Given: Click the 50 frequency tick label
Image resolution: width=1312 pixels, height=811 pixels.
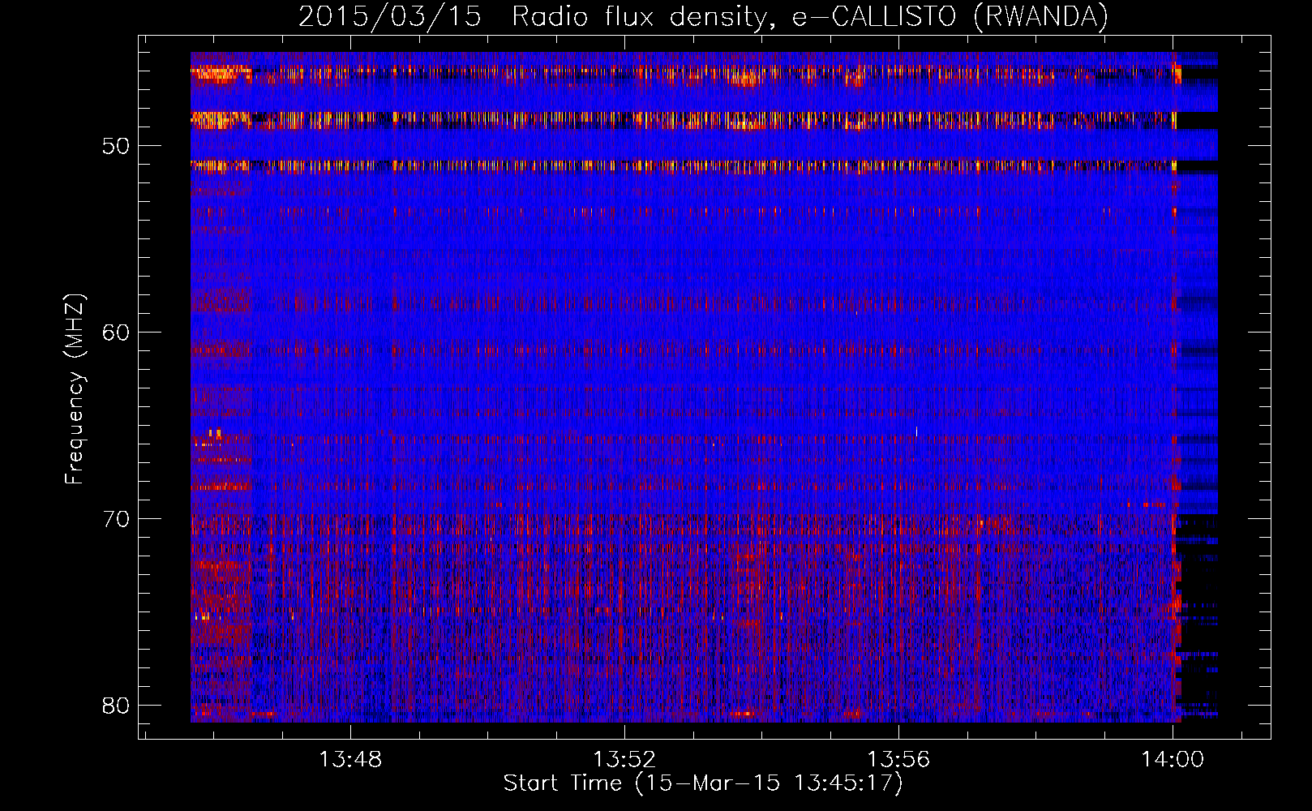Looking at the screenshot, I should [x=117, y=146].
